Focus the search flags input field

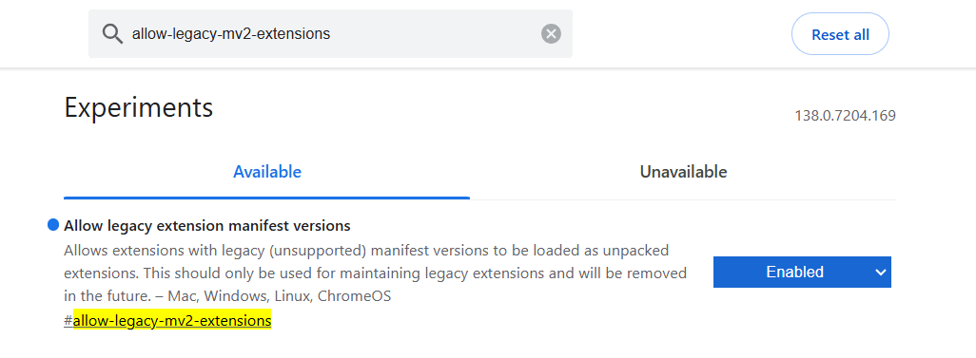click(330, 33)
